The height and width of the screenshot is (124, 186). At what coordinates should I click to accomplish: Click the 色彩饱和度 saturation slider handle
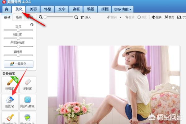[x=18, y=46]
